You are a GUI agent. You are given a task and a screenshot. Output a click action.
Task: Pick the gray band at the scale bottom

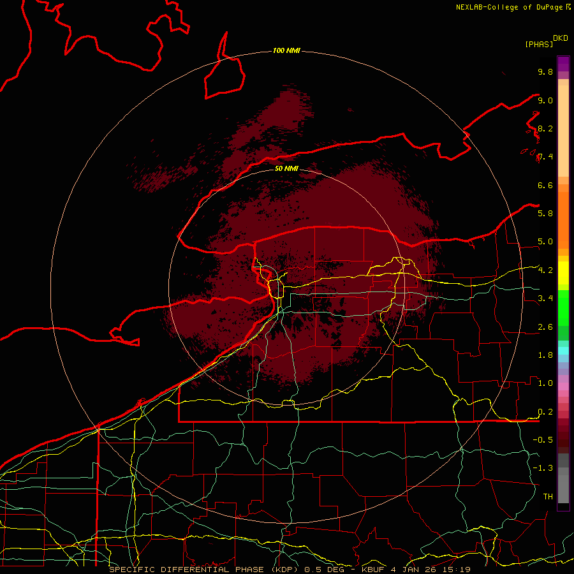click(563, 487)
